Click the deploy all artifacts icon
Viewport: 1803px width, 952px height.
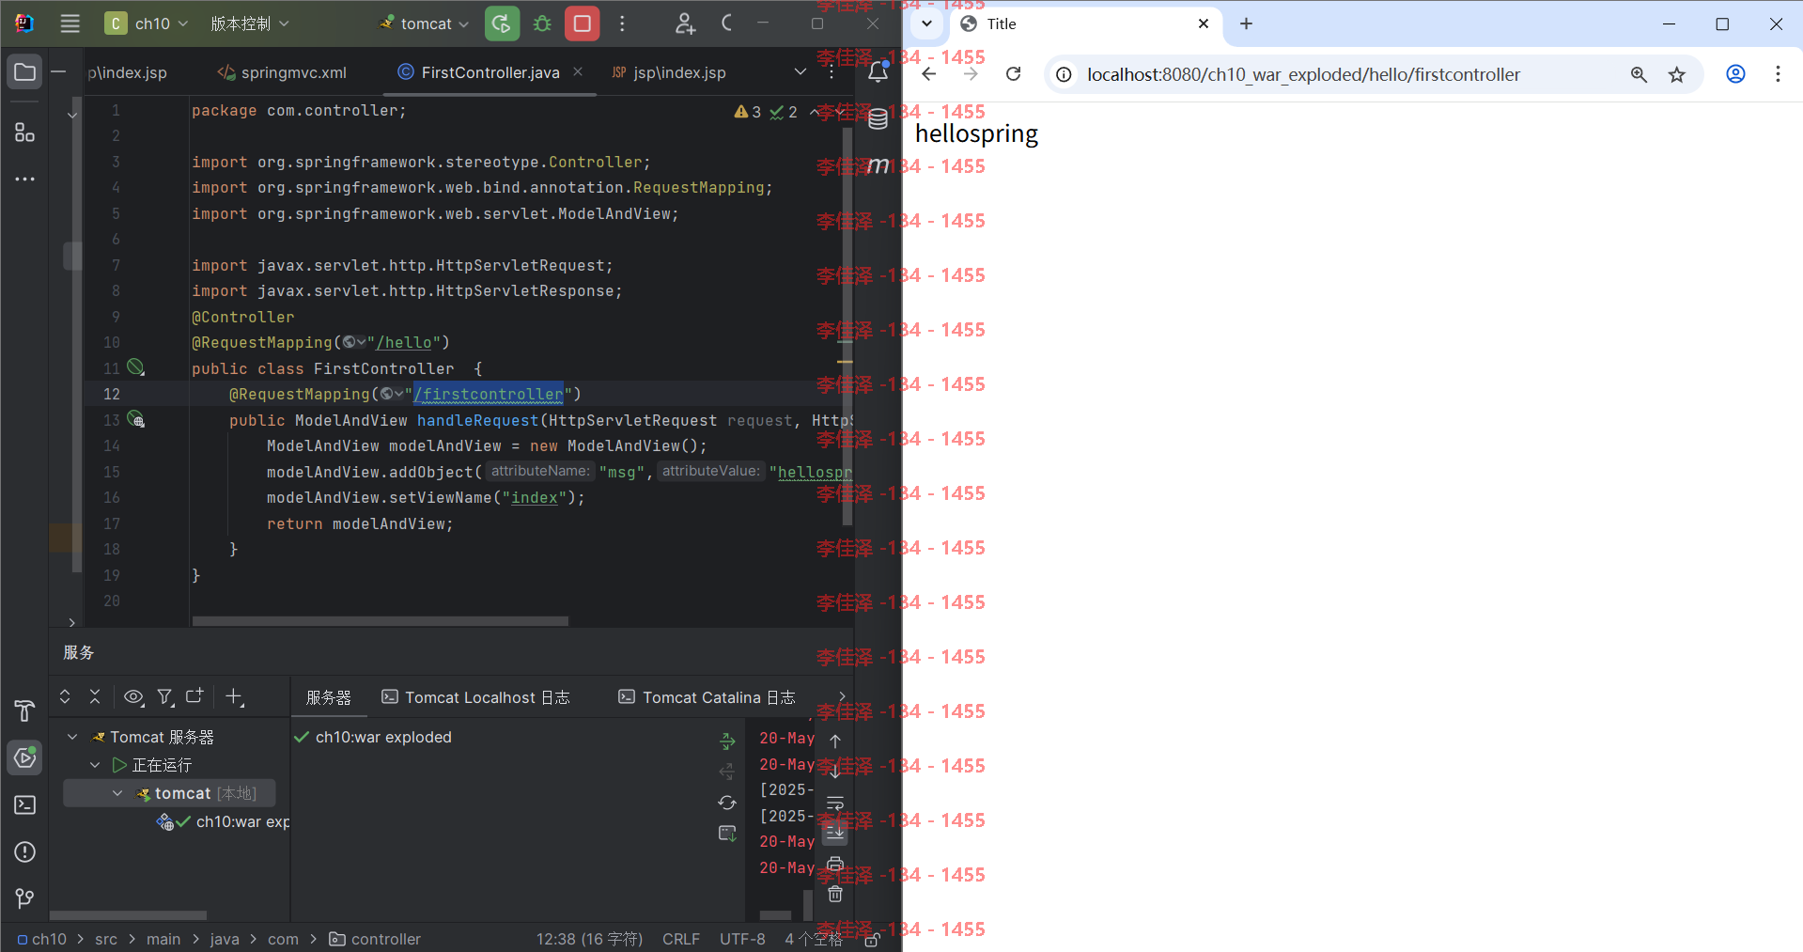(x=727, y=741)
